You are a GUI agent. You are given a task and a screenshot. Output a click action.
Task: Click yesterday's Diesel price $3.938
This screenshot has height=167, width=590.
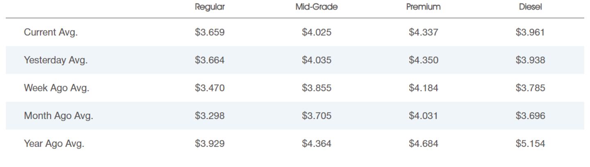(x=530, y=60)
